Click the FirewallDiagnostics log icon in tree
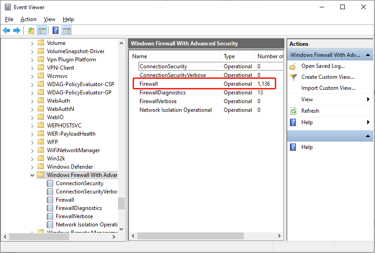 pyautogui.click(x=50, y=208)
